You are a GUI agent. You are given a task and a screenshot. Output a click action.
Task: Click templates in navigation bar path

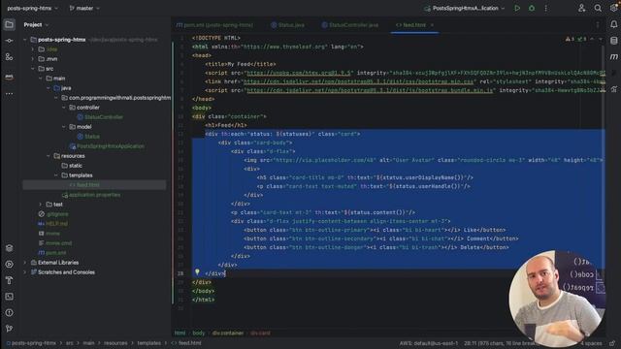(148, 343)
